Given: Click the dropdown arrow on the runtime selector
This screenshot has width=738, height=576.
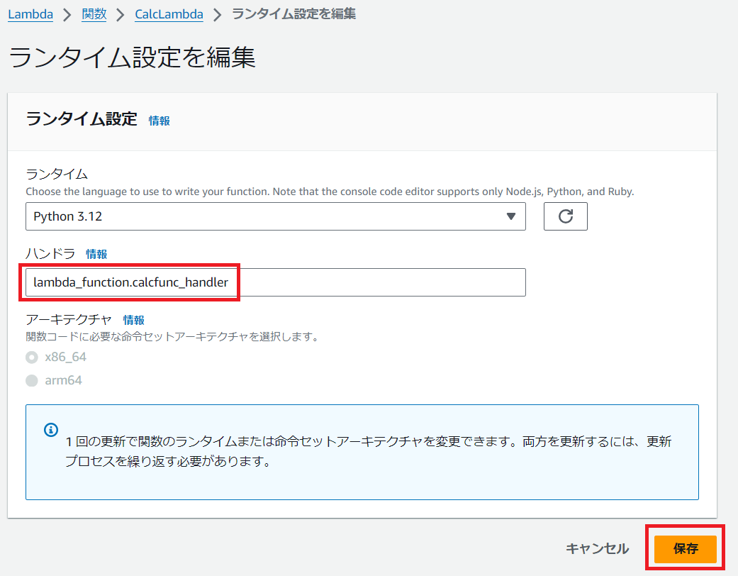Looking at the screenshot, I should (510, 216).
